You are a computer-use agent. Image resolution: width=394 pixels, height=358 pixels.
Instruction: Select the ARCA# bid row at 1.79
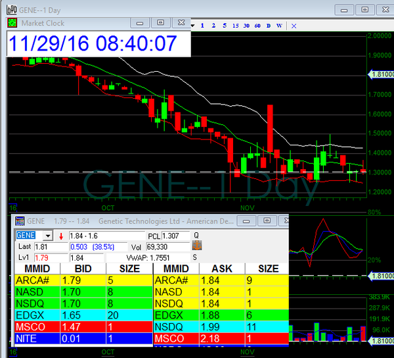(x=82, y=280)
